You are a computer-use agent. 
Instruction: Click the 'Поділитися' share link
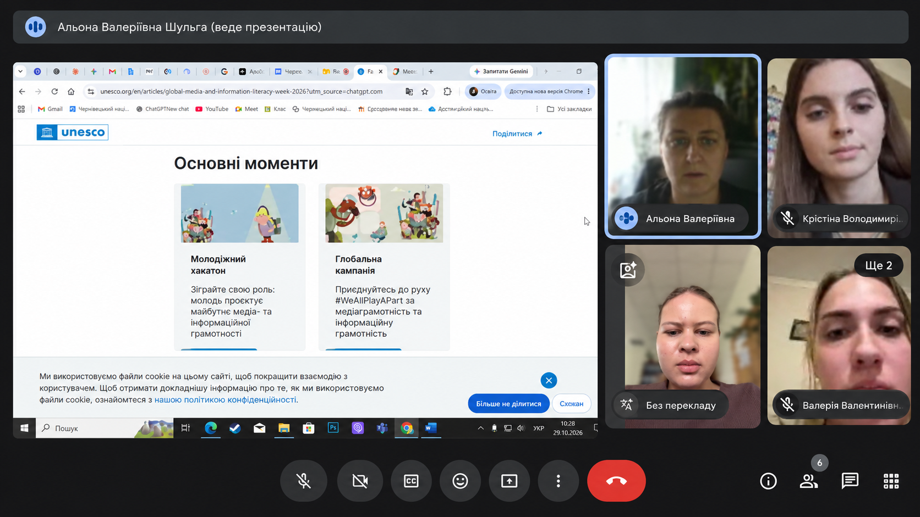(517, 134)
